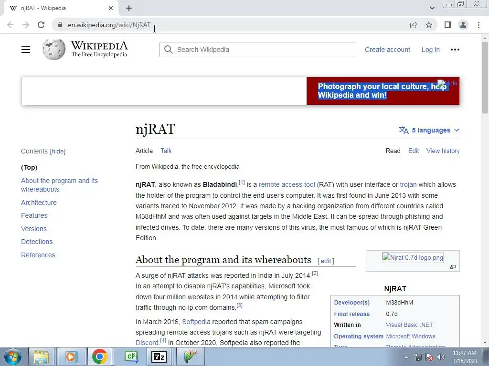Click the Wikipedia globe logo
The image size is (489, 366).
point(53,49)
